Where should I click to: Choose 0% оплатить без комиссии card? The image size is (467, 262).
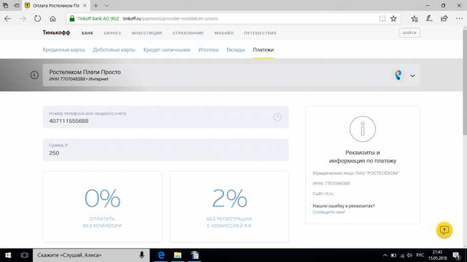[x=103, y=207]
